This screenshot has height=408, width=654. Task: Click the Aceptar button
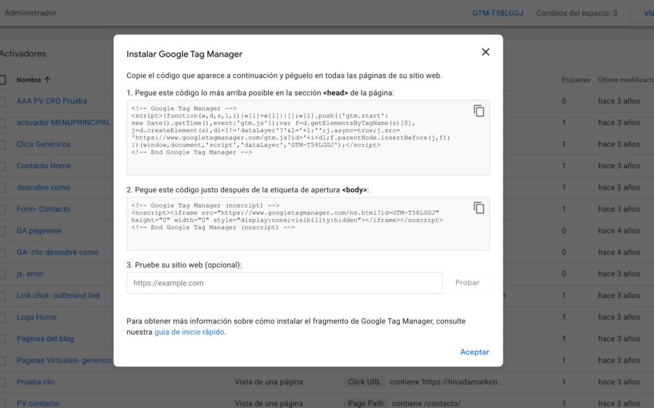[475, 352]
